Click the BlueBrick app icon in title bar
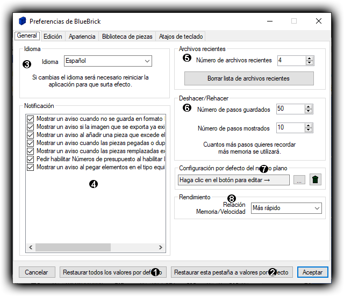This screenshot has width=344, height=296. (23, 21)
